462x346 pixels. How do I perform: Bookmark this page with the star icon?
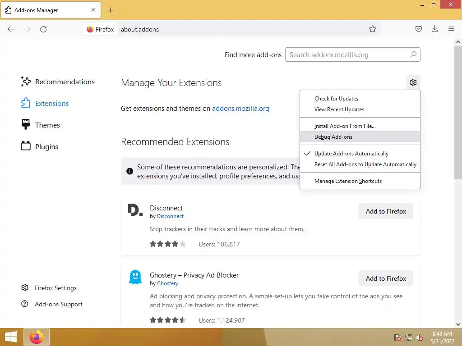pos(372,29)
